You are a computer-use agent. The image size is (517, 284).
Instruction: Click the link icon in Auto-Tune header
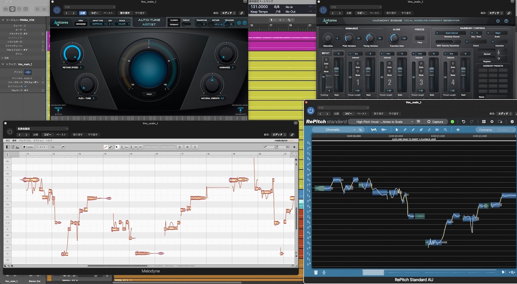click(x=242, y=13)
